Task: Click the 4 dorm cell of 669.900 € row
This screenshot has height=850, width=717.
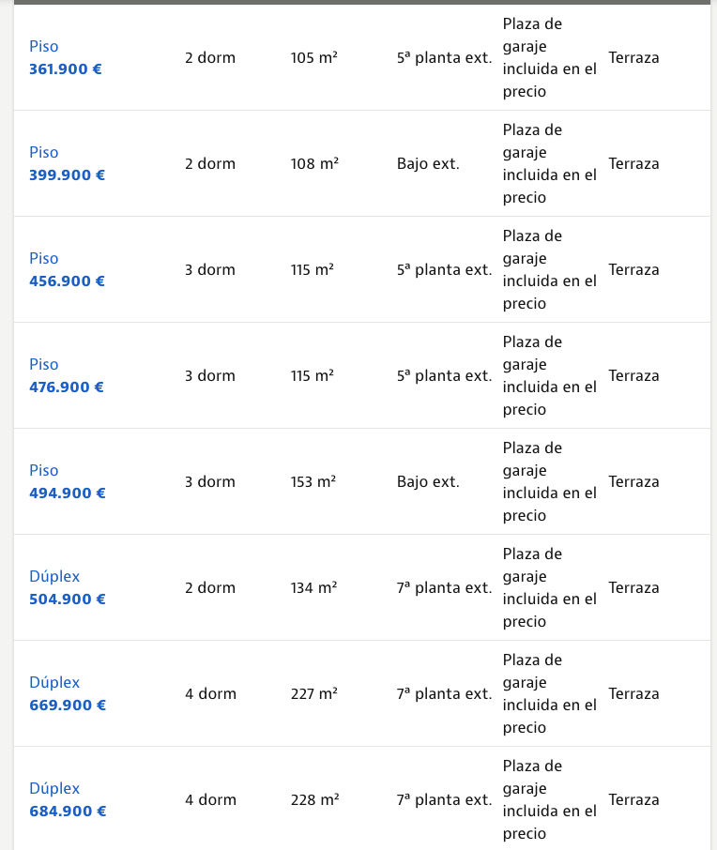Action: coord(210,694)
